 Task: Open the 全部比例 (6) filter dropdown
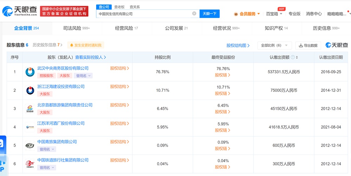pyautogui.click(x=274, y=45)
